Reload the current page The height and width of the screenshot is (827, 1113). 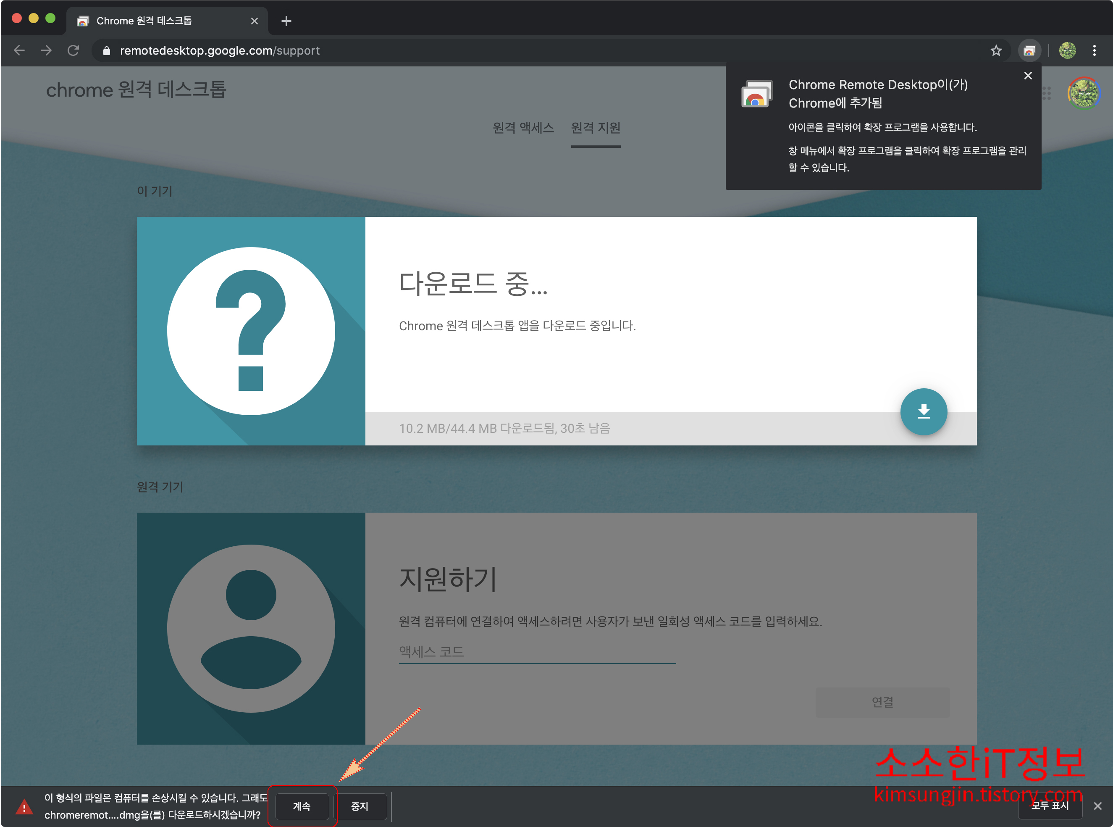(x=73, y=50)
